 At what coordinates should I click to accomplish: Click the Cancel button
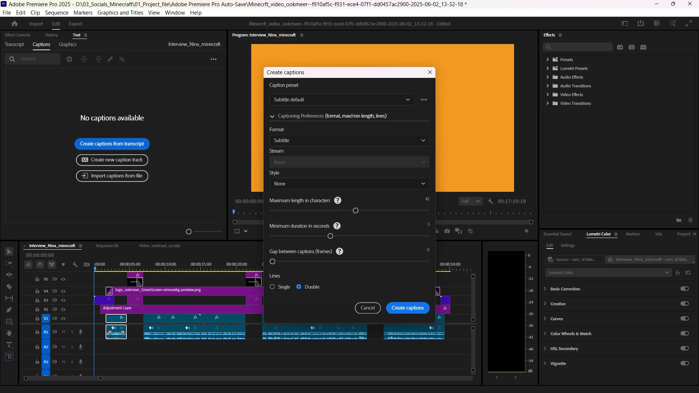(x=367, y=308)
